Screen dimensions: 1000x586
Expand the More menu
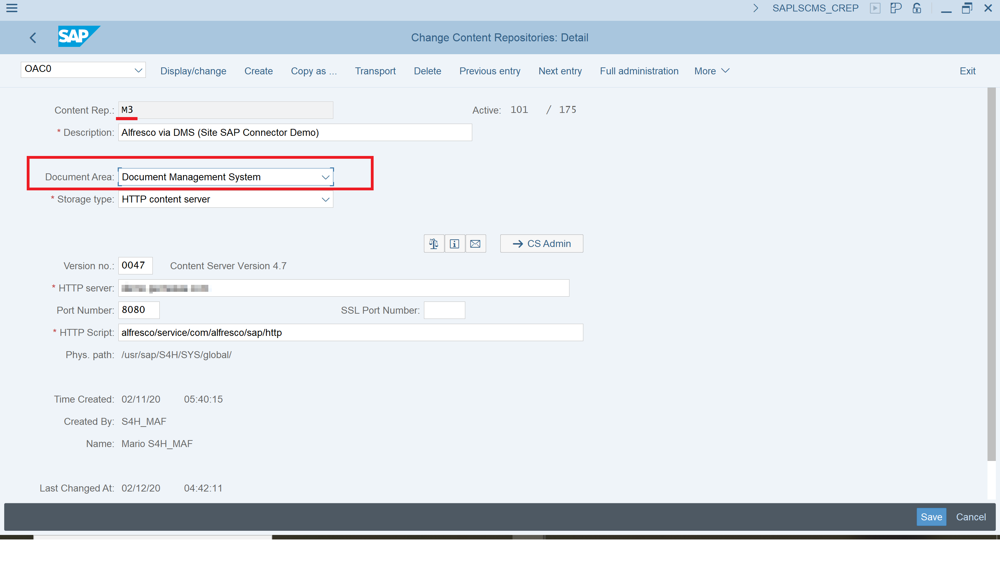[711, 71]
